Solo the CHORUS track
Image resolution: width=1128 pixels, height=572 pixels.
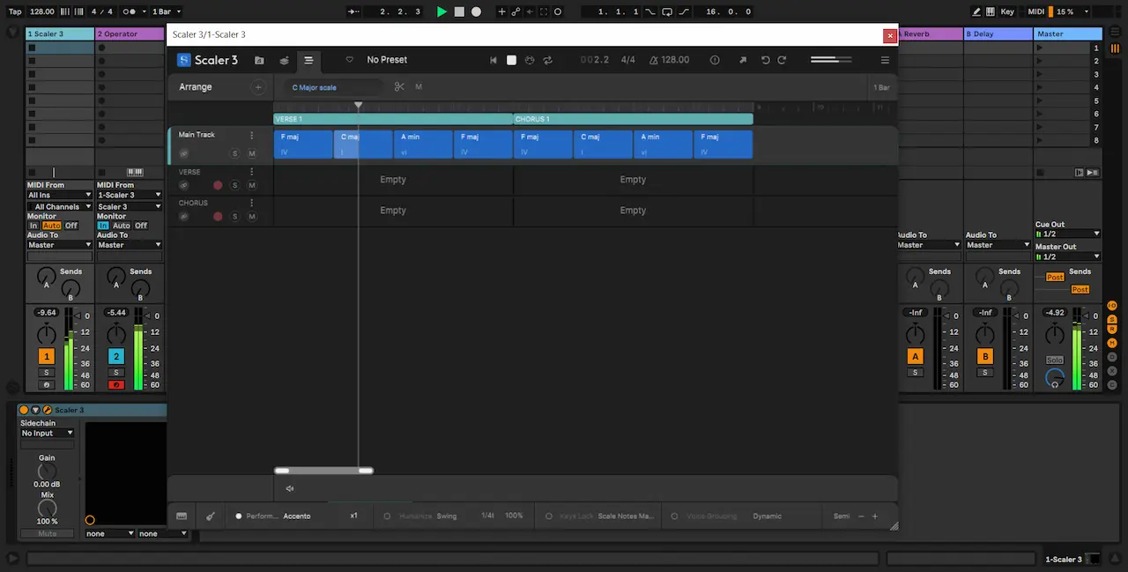point(234,216)
